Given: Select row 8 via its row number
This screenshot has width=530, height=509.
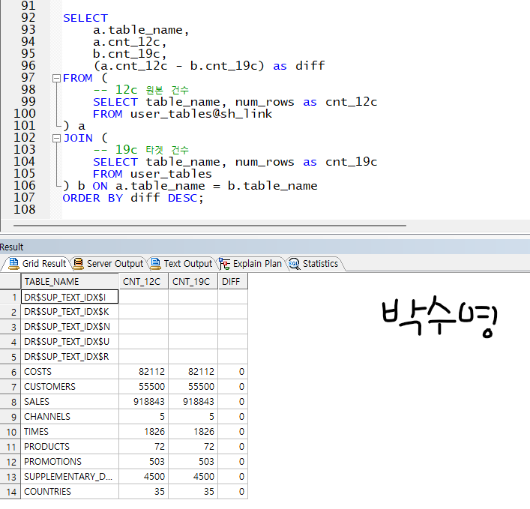Looking at the screenshot, I should tap(10, 402).
